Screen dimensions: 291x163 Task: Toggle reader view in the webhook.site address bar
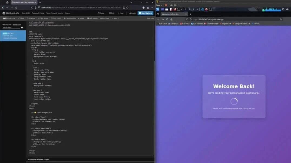124,8
